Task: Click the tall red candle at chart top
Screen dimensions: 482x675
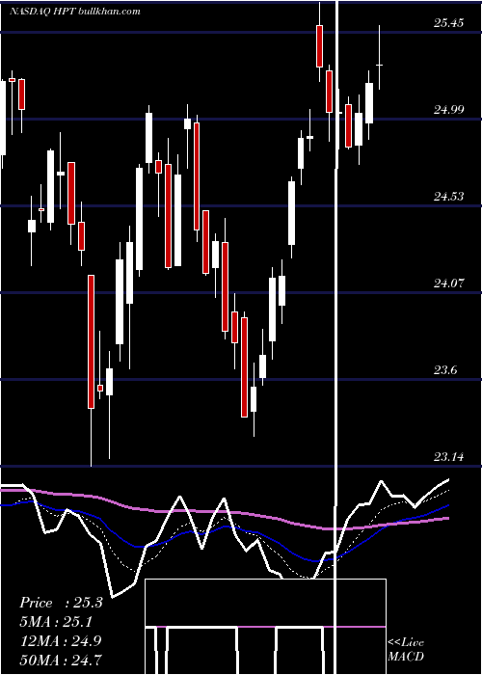Action: point(319,42)
